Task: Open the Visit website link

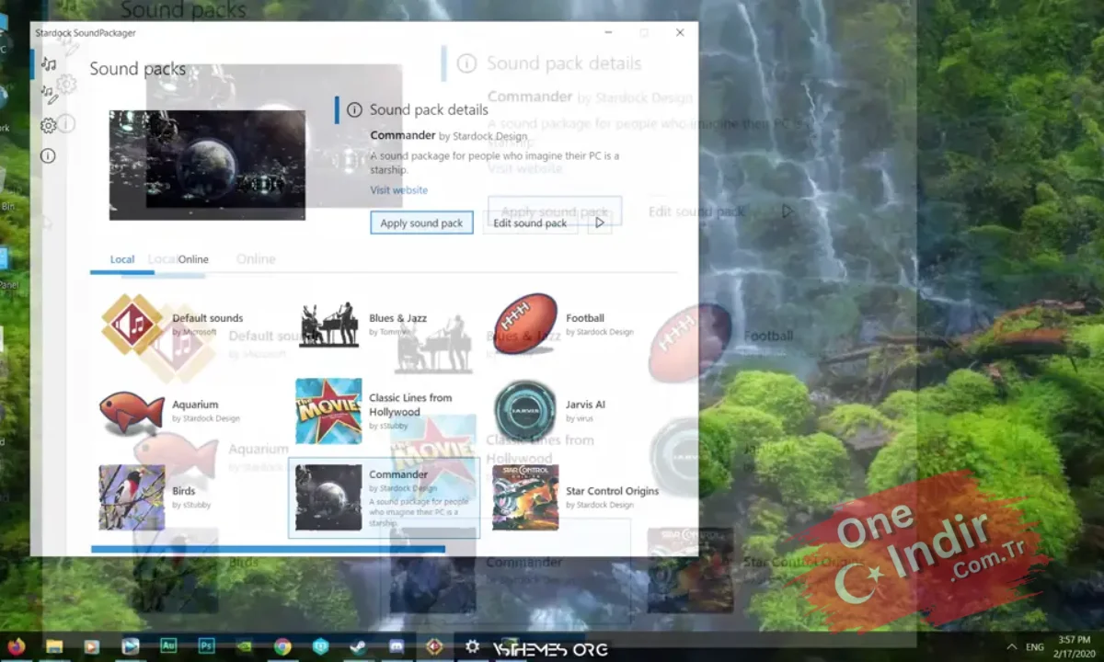Action: 399,190
